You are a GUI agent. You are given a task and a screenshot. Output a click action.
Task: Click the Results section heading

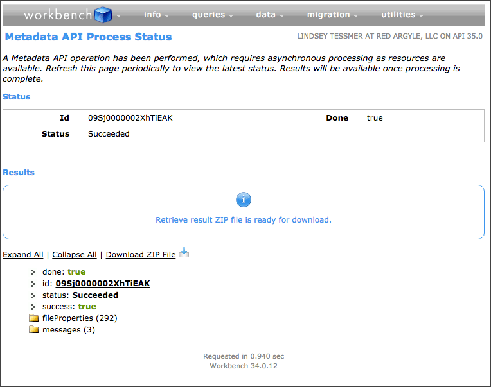(19, 172)
